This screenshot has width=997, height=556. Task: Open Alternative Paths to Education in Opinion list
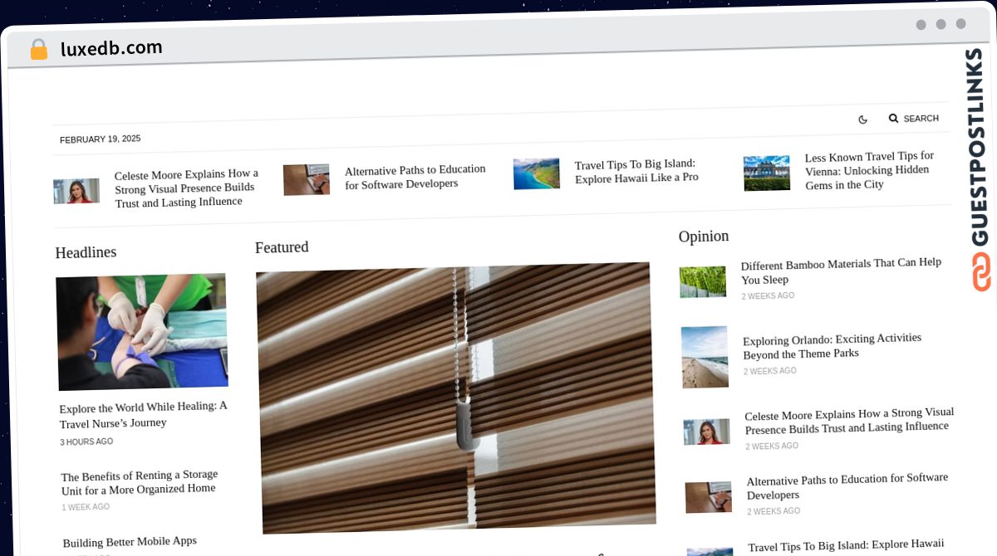[x=847, y=485]
